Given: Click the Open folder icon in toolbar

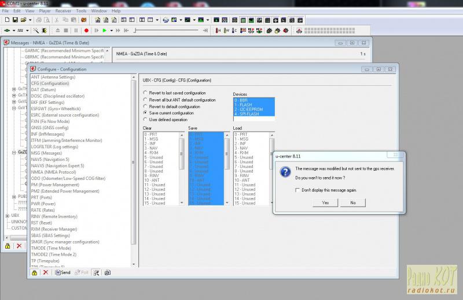Looking at the screenshot, I should click(x=23, y=20).
